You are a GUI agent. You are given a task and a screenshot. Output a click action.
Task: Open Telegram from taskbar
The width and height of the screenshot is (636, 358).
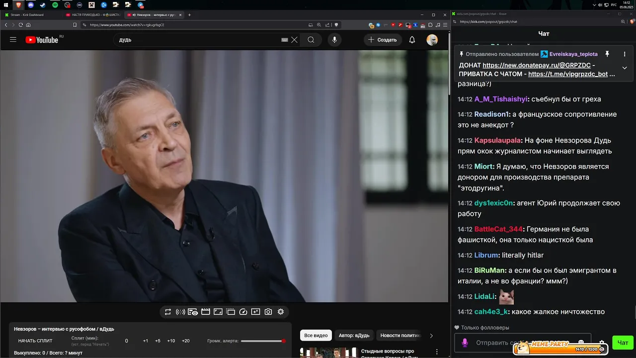140,4
